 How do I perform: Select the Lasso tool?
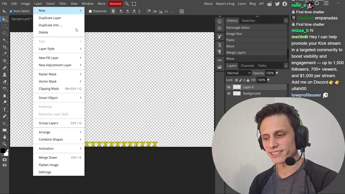(x=5, y=33)
